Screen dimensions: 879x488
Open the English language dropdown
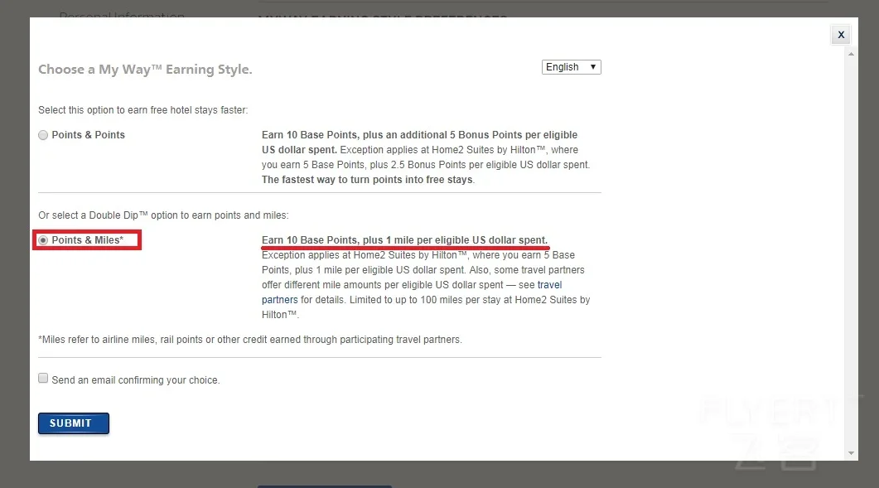click(572, 67)
